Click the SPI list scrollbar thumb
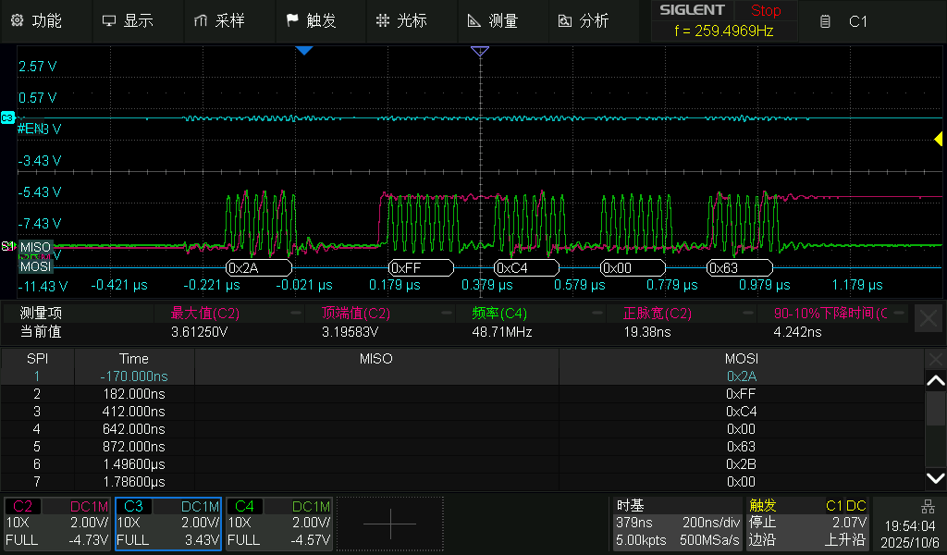The height and width of the screenshot is (555, 947). pyautogui.click(x=936, y=409)
